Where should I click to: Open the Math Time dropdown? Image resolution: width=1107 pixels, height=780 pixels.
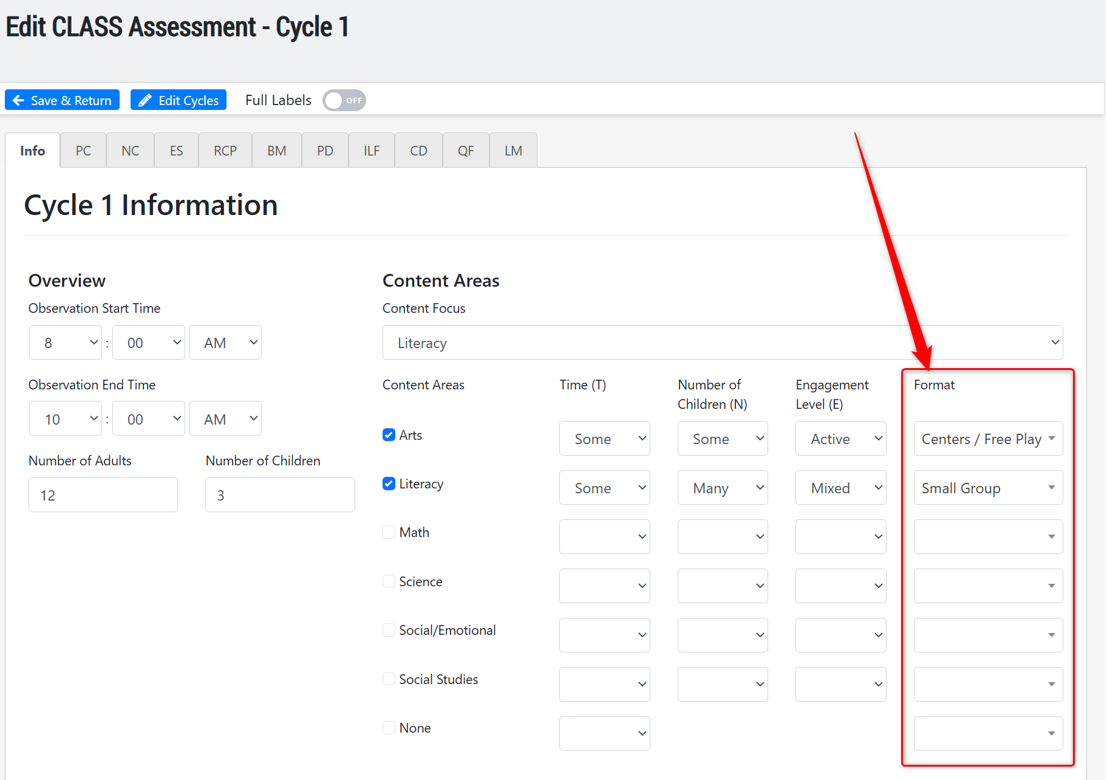click(x=605, y=536)
